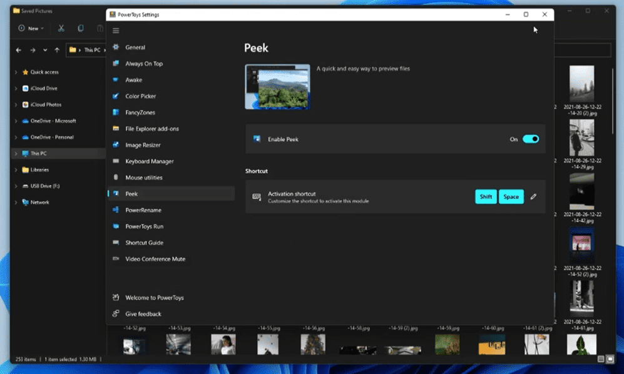The height and width of the screenshot is (374, 624).
Task: Click the Image Resizer sidebar icon
Action: point(115,145)
